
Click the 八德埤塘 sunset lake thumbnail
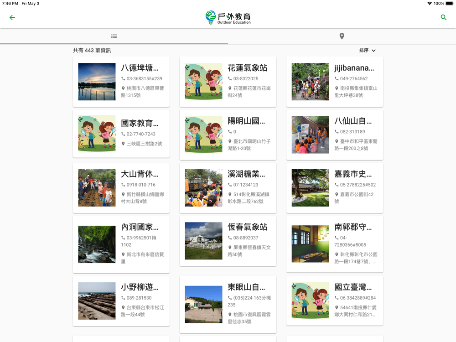97,82
